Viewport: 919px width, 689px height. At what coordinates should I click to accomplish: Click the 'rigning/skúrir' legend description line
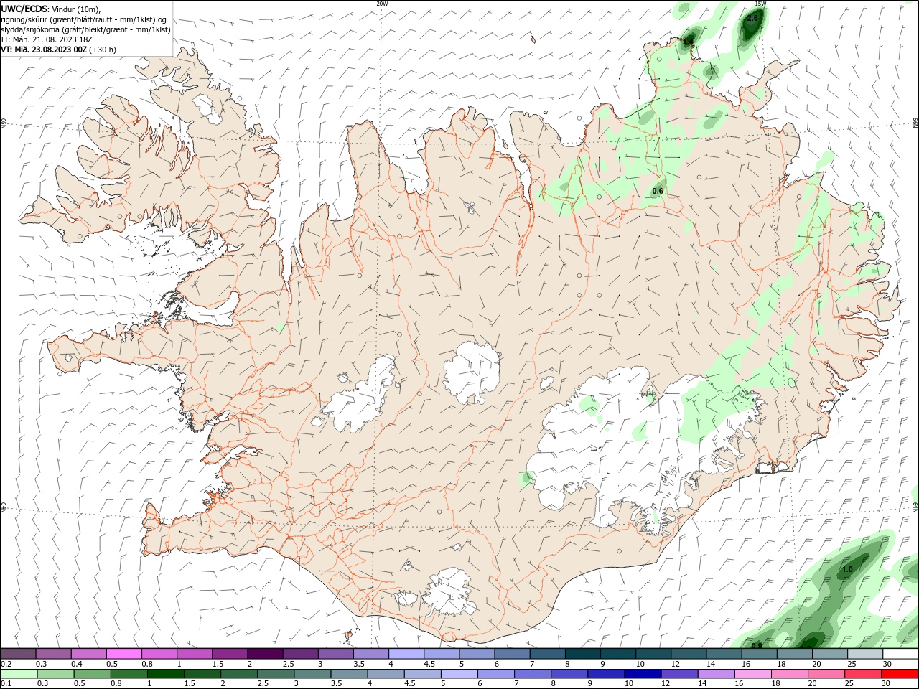[x=85, y=19]
